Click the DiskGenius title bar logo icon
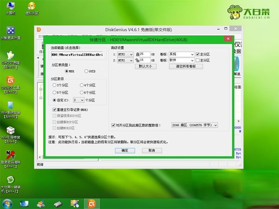Screen dimensions: 279x209 [39, 29]
